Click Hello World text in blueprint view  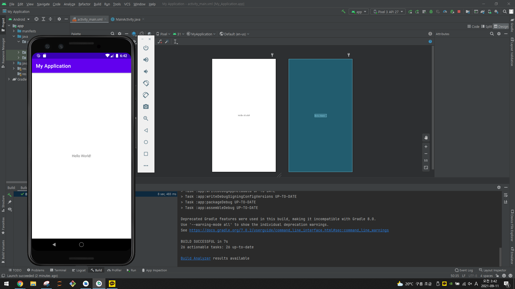tap(320, 116)
